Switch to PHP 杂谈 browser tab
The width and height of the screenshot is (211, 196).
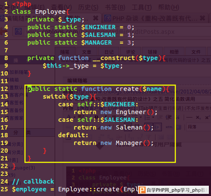(155, 18)
